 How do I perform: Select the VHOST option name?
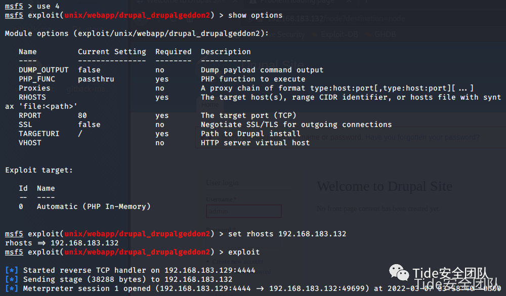point(30,143)
